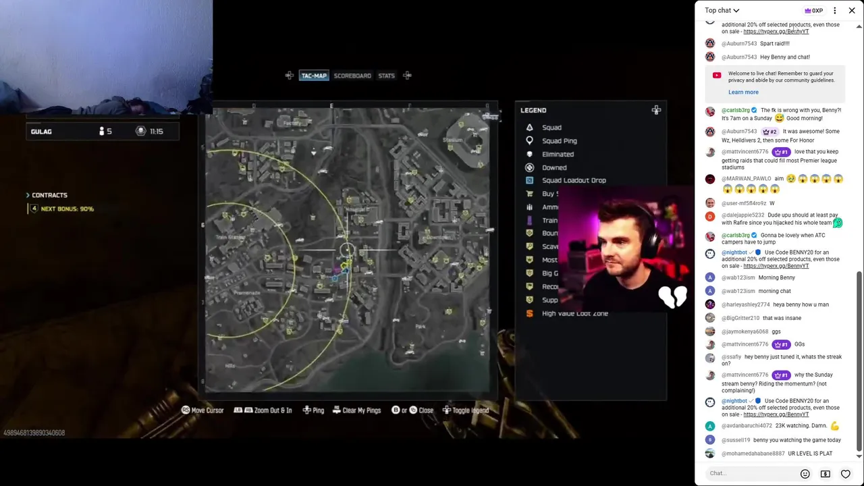The width and height of the screenshot is (864, 486).
Task: Click the map cursor crosshair circle
Action: tap(346, 250)
